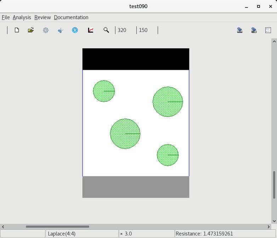Open the File menu

click(x=6, y=17)
